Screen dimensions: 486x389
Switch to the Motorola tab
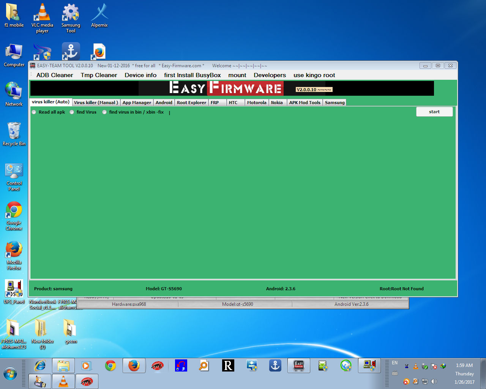pos(257,103)
